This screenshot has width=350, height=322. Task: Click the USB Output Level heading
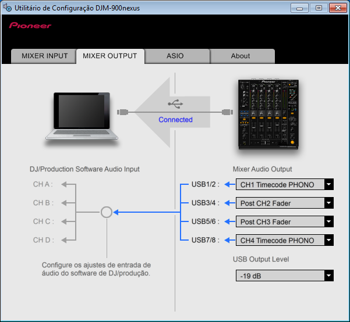click(261, 259)
